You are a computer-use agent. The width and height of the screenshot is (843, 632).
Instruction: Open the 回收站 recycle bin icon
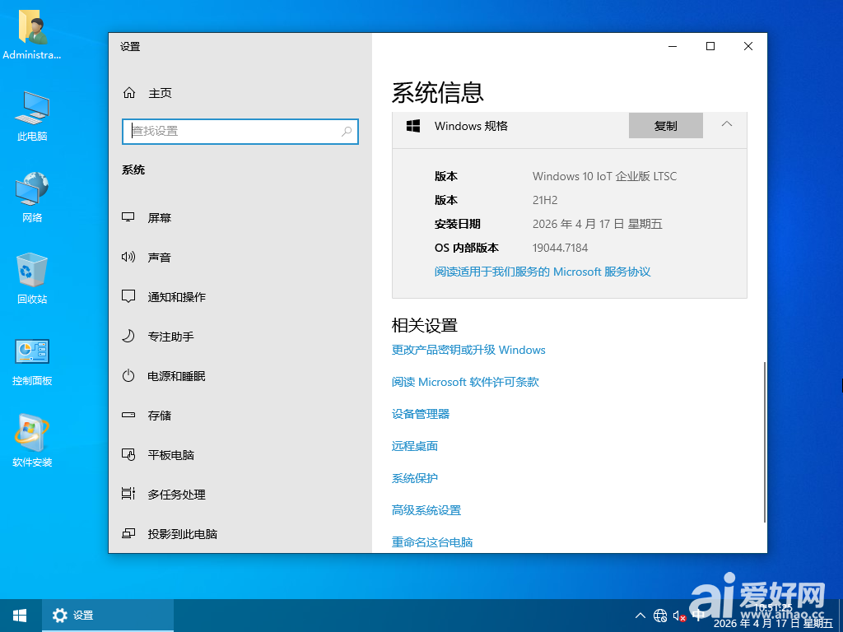pyautogui.click(x=32, y=278)
